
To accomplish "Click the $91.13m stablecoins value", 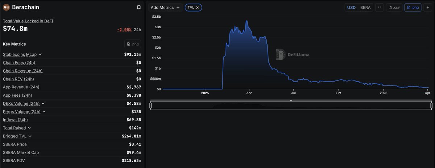I will tap(133, 54).
